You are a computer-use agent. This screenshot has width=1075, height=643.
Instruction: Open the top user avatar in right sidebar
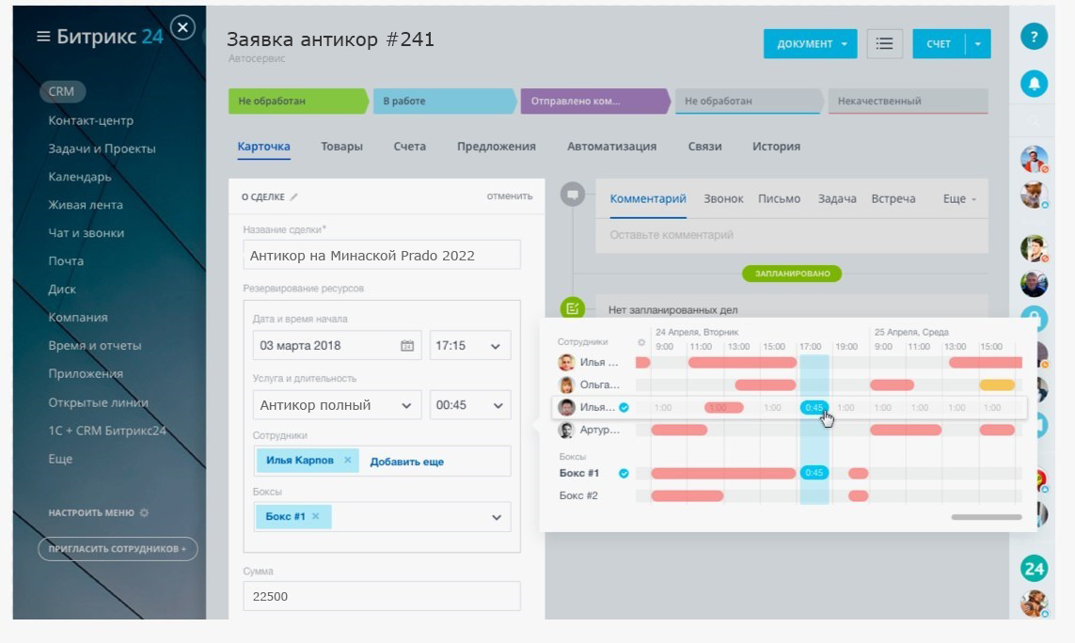(1034, 160)
